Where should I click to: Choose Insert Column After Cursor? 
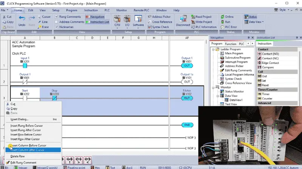pyautogui.click(x=33, y=150)
